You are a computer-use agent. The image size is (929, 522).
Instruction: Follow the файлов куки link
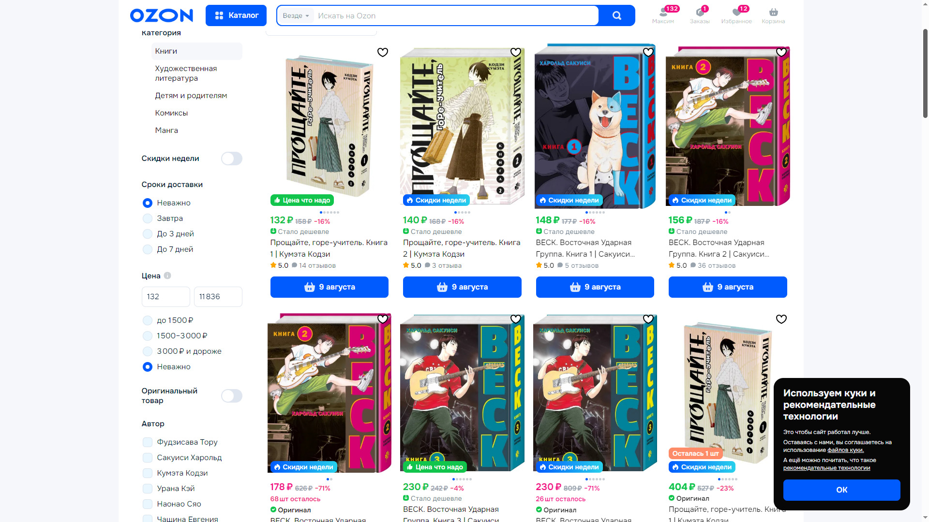pos(845,450)
